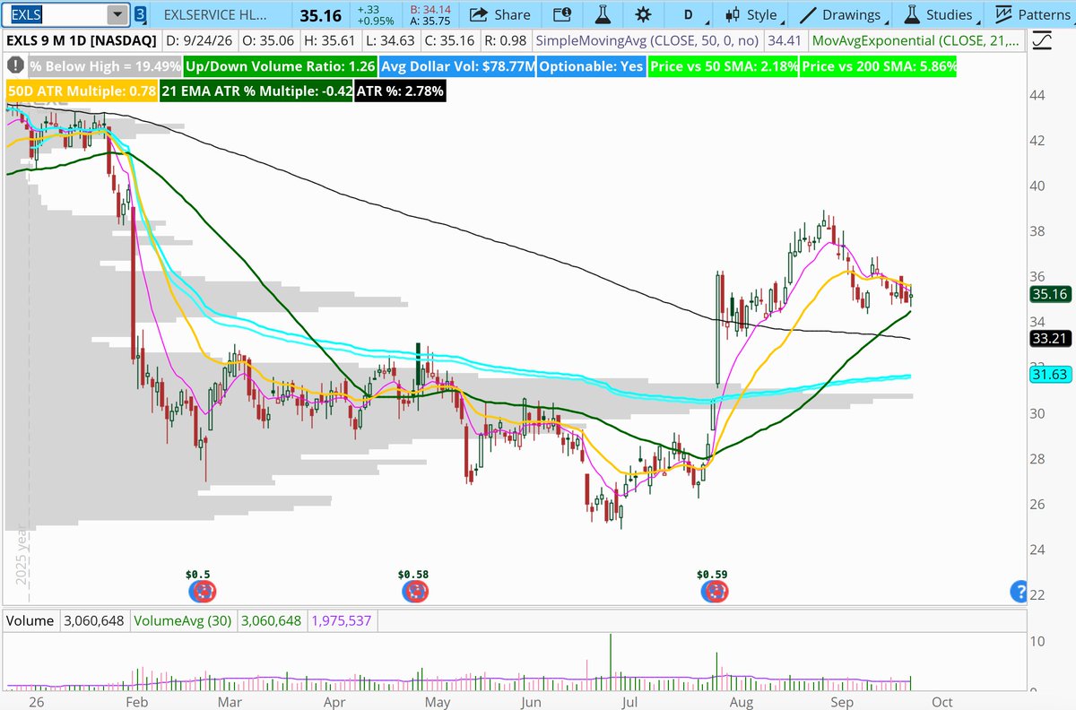Click the '% Below High = 19.49%' label
Screen dimensions: 1076x710
click(x=104, y=66)
